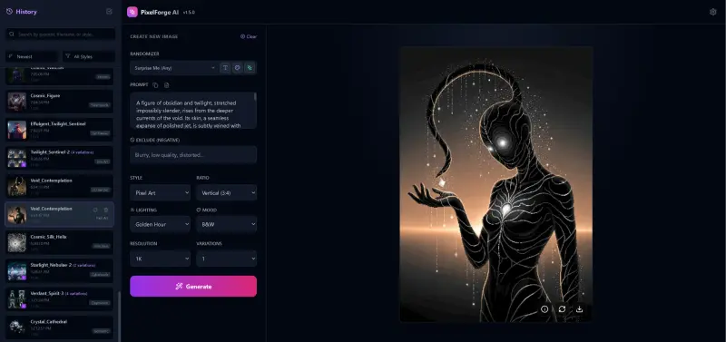Click the prompt text area scrollbar

(255, 96)
